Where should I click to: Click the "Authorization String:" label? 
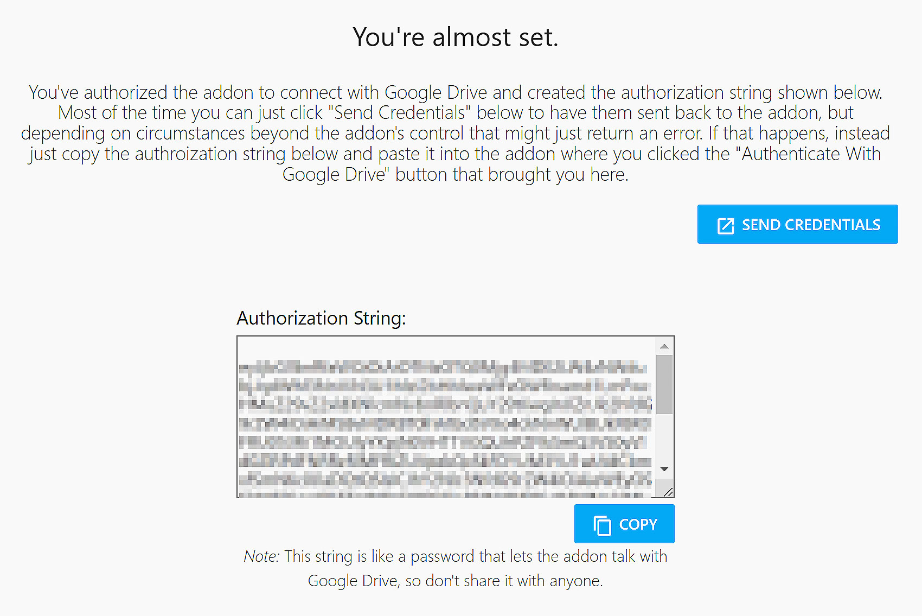pos(321,318)
